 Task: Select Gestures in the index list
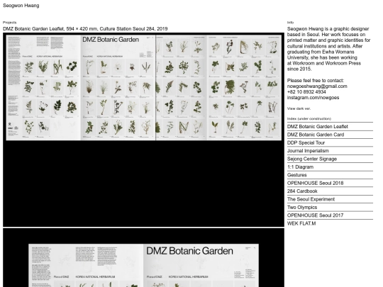point(296,175)
